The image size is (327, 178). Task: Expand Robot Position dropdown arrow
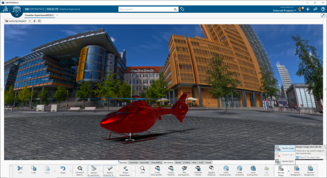[118, 171]
